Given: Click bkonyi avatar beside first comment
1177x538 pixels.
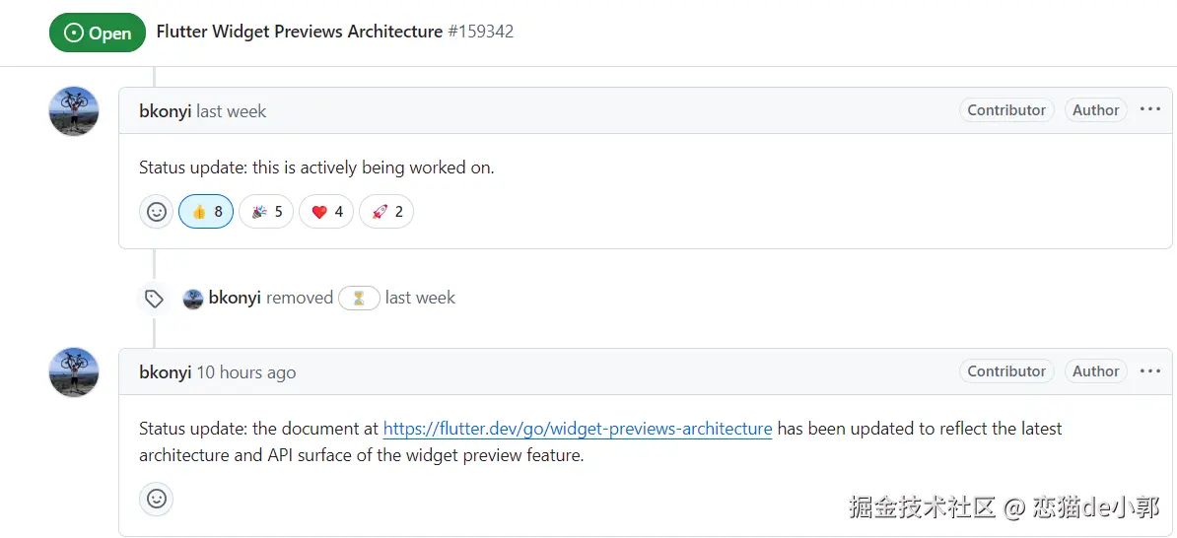Looking at the screenshot, I should tap(74, 111).
